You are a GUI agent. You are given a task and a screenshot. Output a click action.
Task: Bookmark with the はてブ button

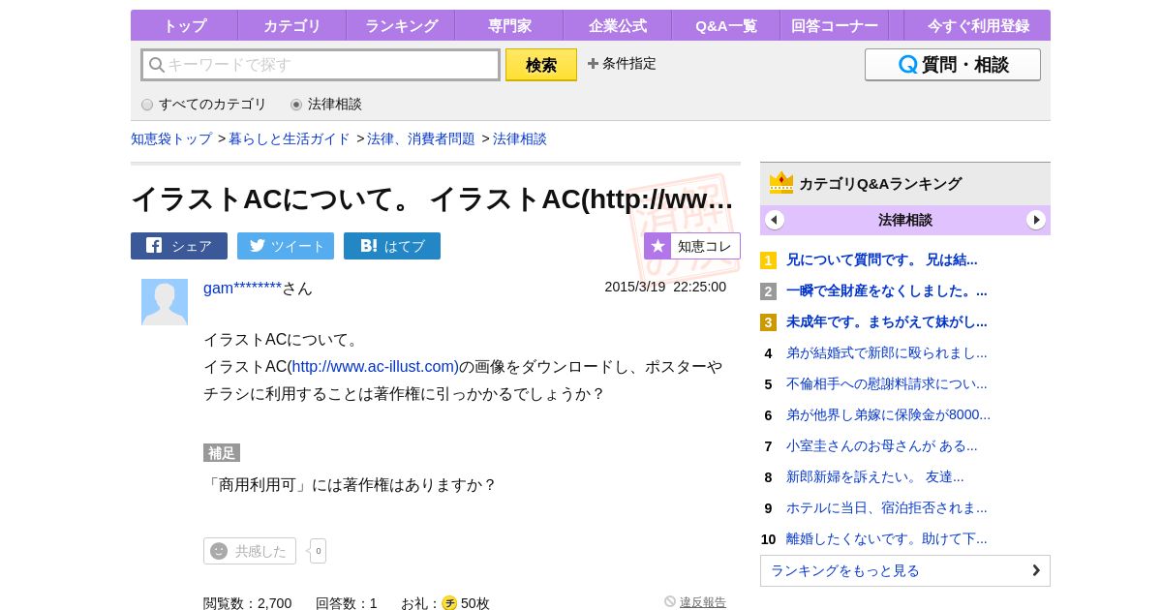392,246
